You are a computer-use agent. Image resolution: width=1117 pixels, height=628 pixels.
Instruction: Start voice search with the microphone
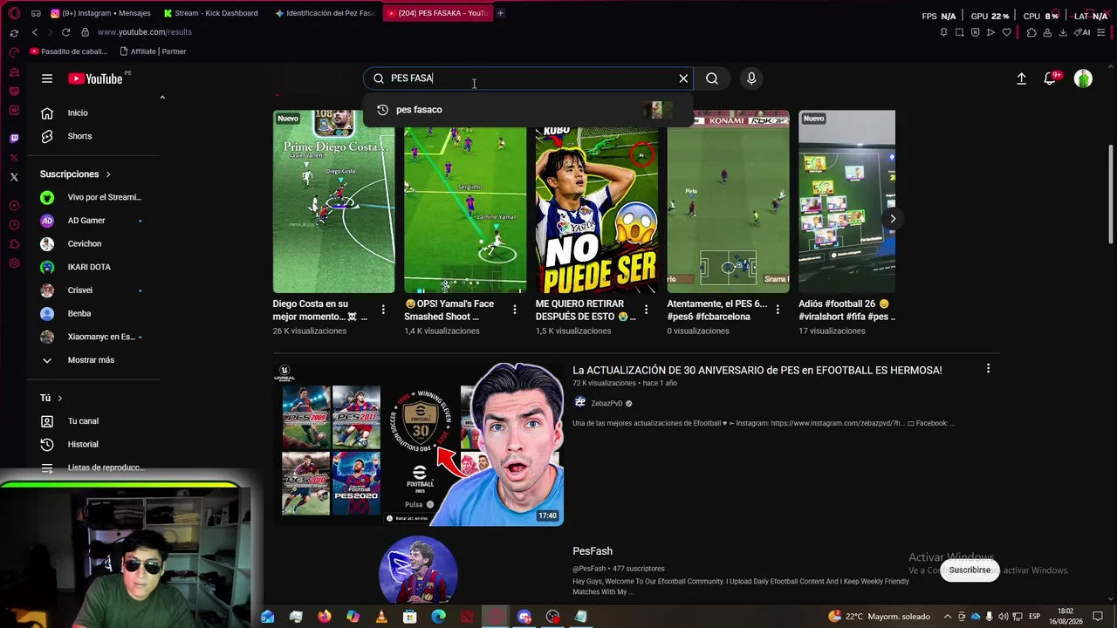pyautogui.click(x=751, y=78)
